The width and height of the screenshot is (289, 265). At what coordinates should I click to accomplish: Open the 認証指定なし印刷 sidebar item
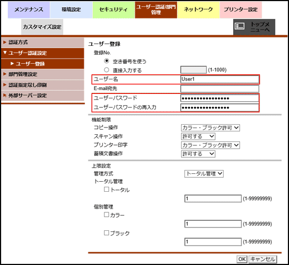[x=42, y=85]
